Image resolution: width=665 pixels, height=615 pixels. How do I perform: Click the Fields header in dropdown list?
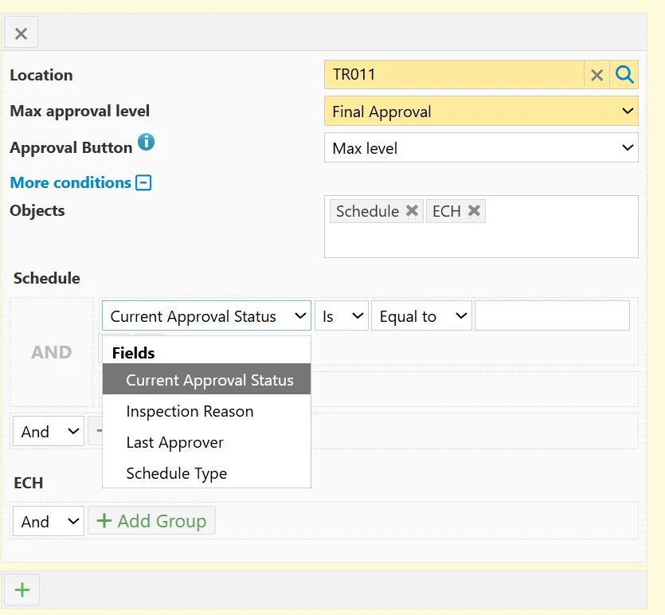[134, 353]
